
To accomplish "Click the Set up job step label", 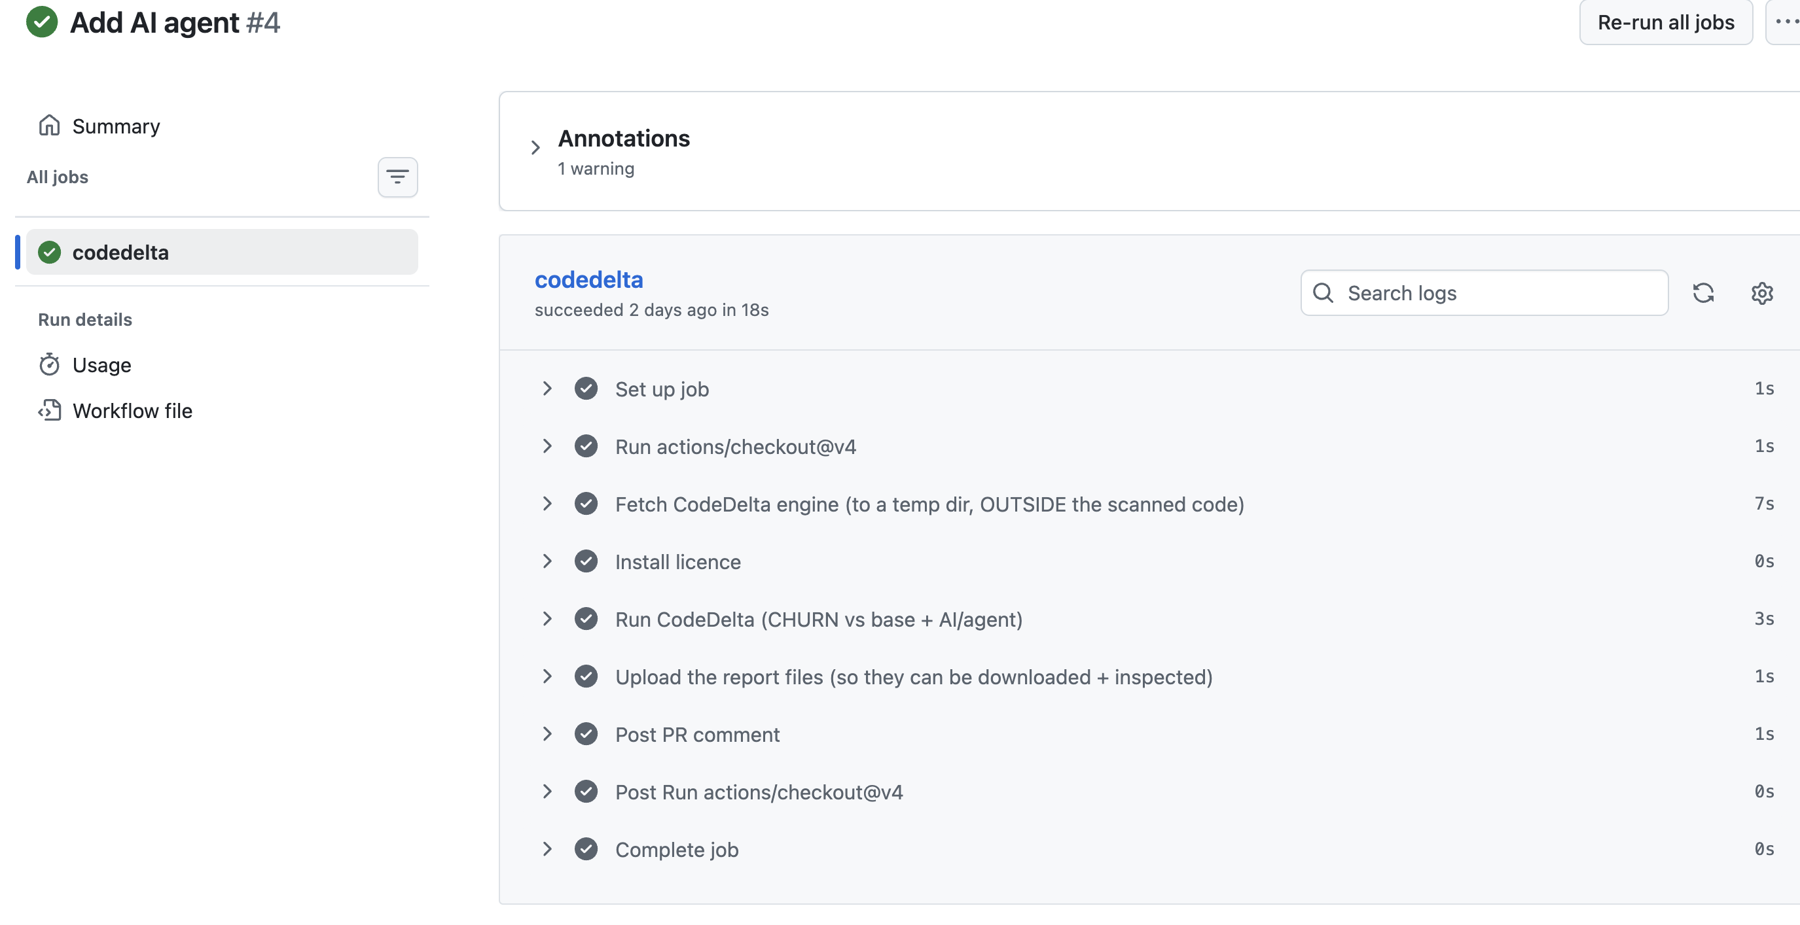I will 662,389.
